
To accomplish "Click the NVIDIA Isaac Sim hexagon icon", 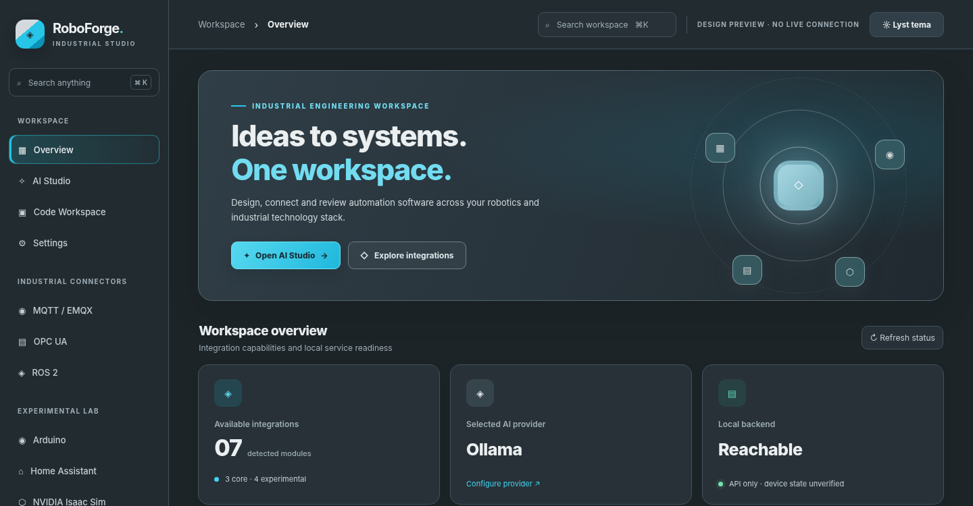I will click(22, 503).
